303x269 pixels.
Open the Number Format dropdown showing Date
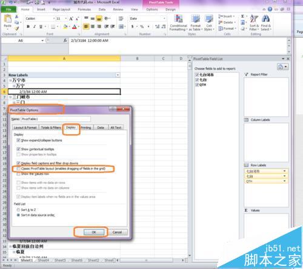[164, 19]
